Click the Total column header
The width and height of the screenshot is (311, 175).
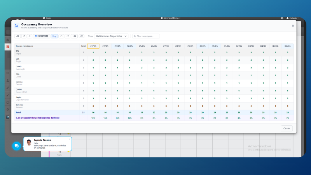[83, 46]
